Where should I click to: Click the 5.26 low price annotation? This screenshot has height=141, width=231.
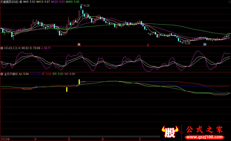tap(187, 43)
